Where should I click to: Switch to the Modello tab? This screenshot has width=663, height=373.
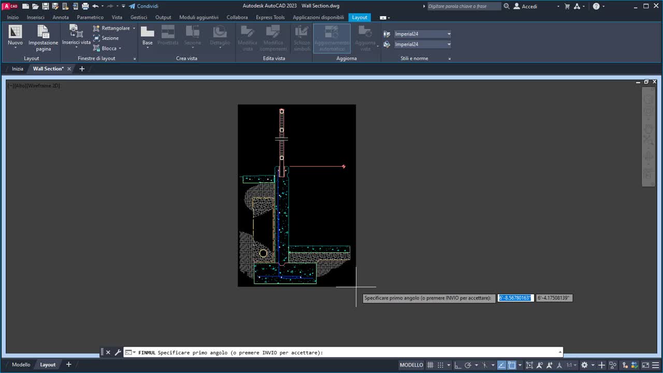coord(21,365)
